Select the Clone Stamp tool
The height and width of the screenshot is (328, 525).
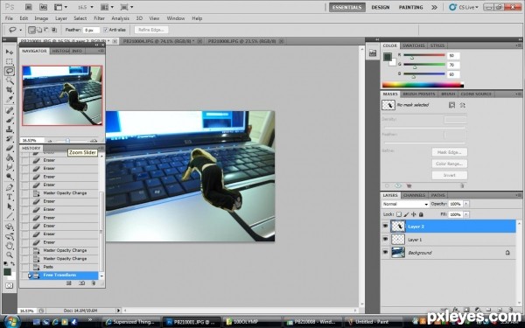pos(10,129)
